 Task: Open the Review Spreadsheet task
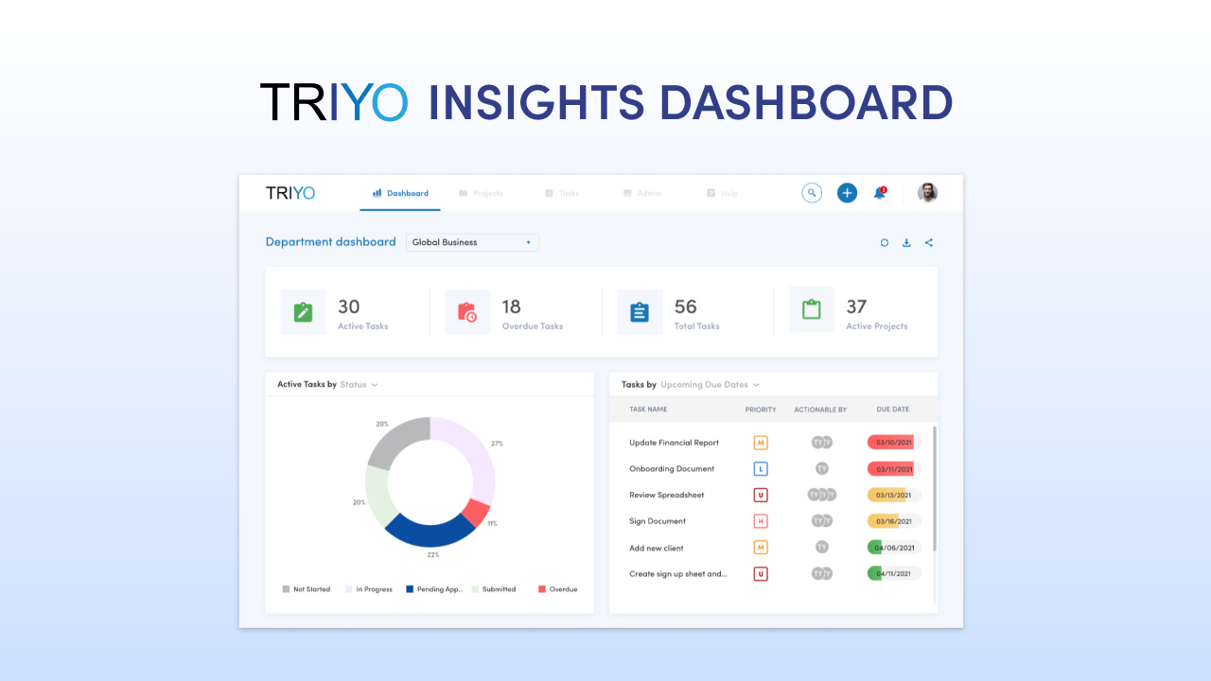[667, 495]
